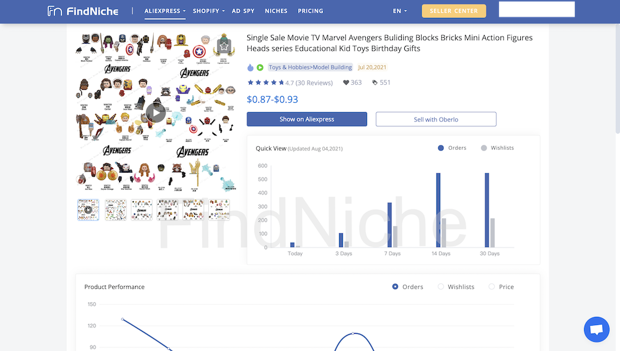This screenshot has width=620, height=351.
Task: Select the third product thumbnail
Action: tap(141, 210)
